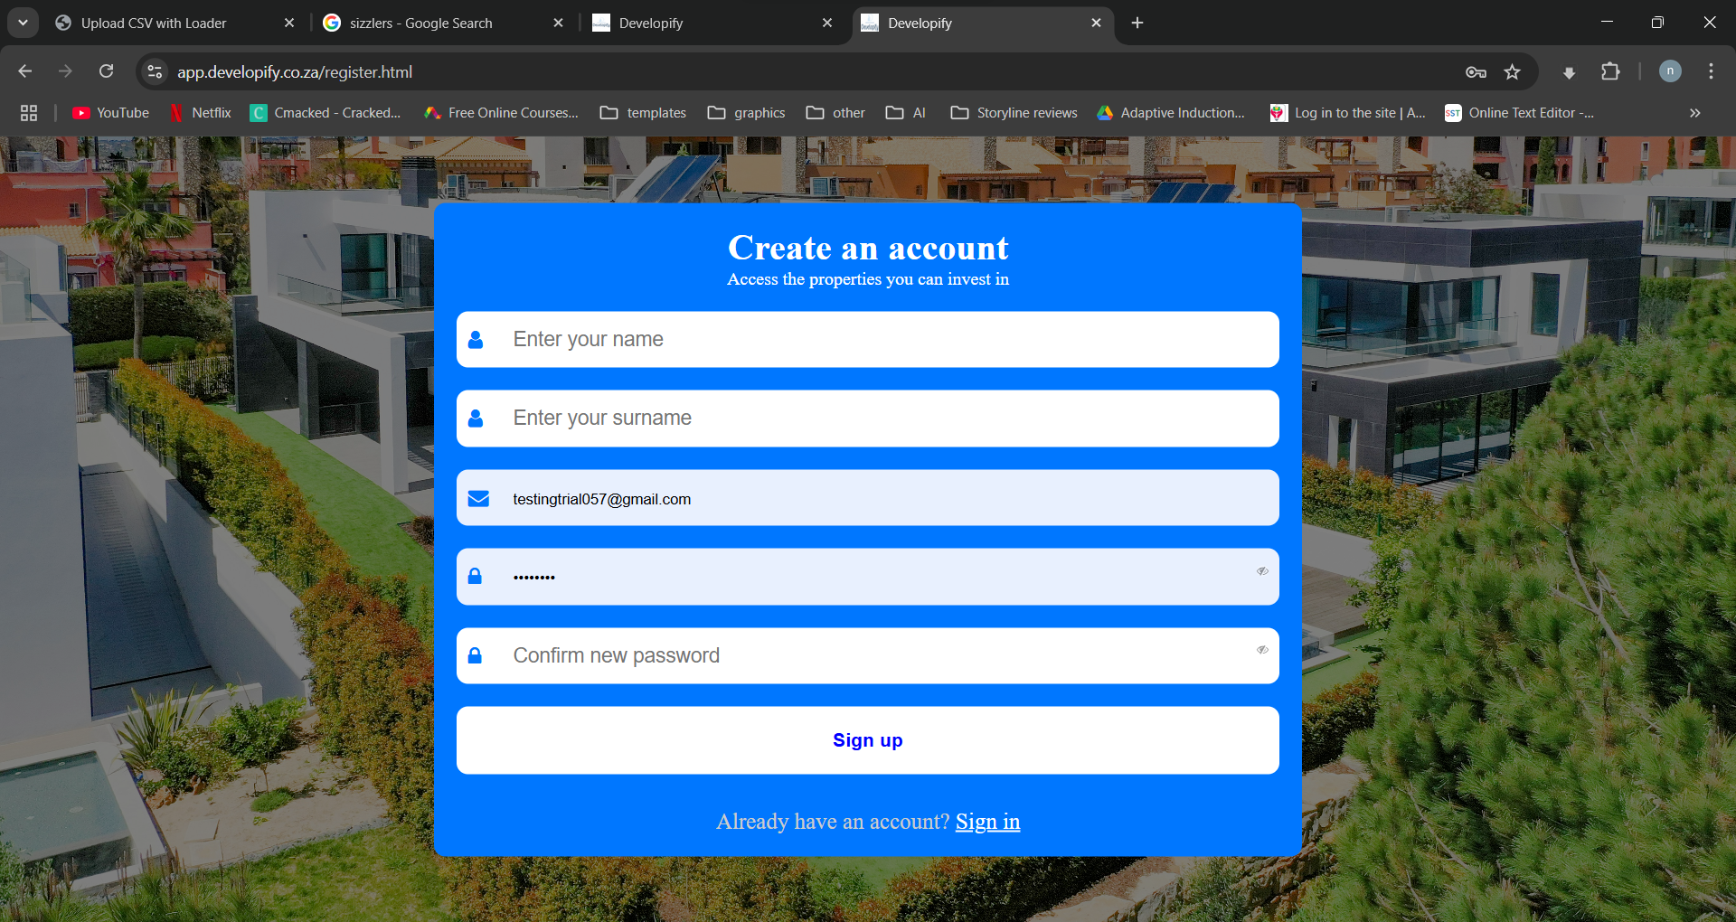Screen dimensions: 1736x922
Task: Show password using the eye toggle
Action: [x=1262, y=571]
